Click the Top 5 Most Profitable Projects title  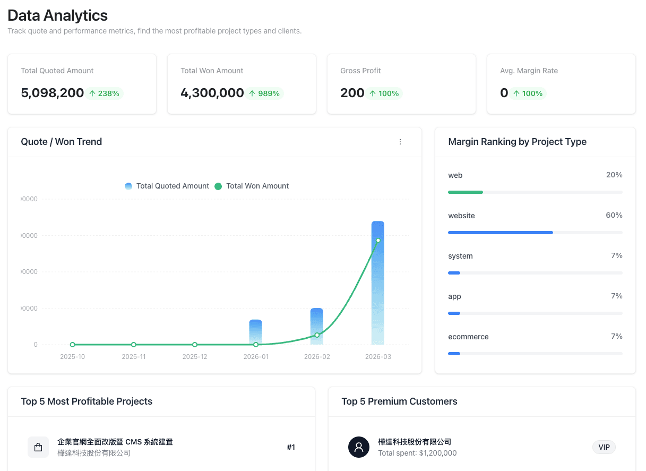pos(87,401)
